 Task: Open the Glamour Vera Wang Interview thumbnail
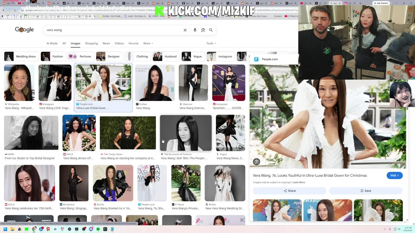(x=193, y=83)
